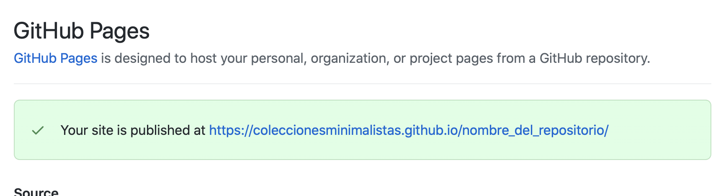Click the word "GitHub" in the main heading
The image size is (726, 196).
tap(49, 31)
